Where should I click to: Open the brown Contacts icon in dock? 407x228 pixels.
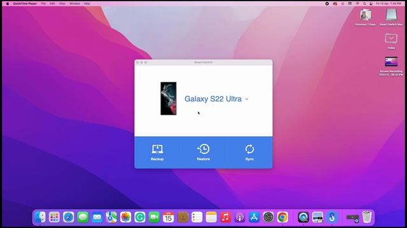[183, 217]
